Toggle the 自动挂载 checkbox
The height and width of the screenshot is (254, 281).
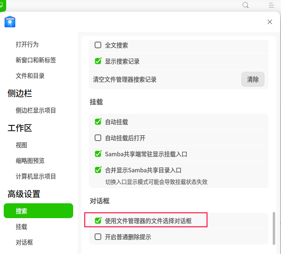point(98,122)
